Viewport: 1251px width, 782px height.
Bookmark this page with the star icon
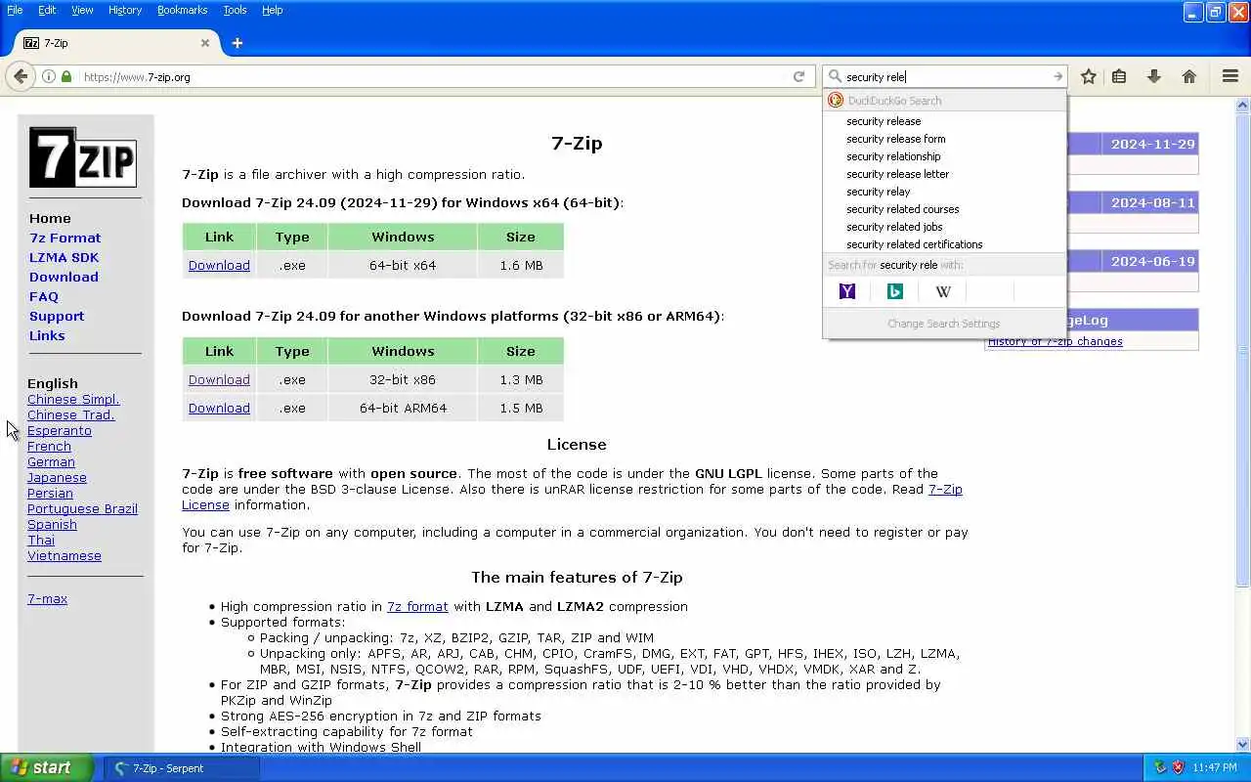(x=1088, y=76)
